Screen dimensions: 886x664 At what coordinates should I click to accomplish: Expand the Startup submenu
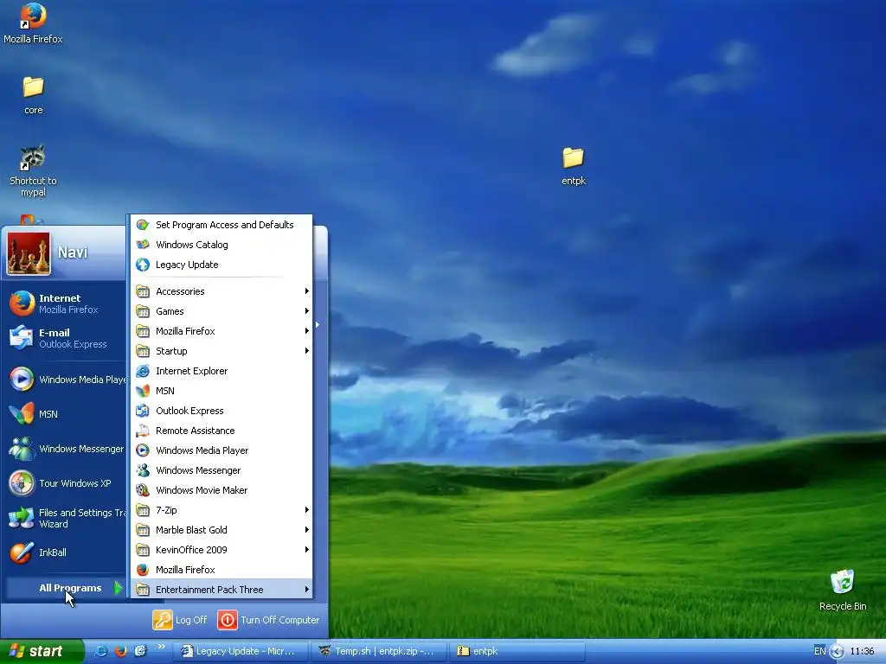221,351
